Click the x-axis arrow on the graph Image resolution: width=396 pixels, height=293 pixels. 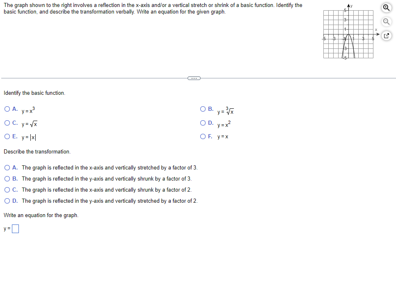(378, 35)
